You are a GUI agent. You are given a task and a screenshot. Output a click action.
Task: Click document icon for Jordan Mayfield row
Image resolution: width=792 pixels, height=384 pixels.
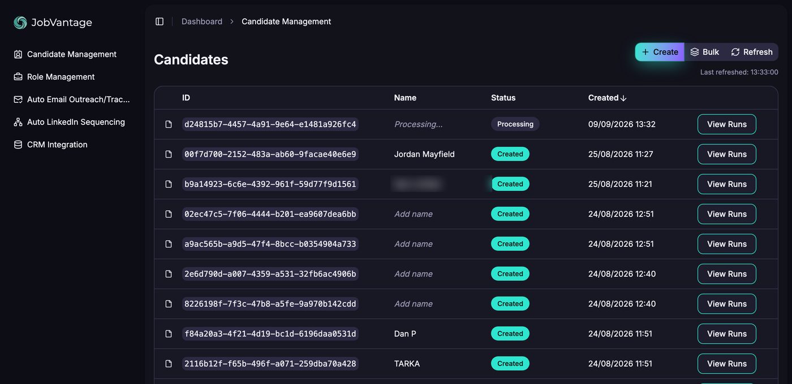(169, 154)
